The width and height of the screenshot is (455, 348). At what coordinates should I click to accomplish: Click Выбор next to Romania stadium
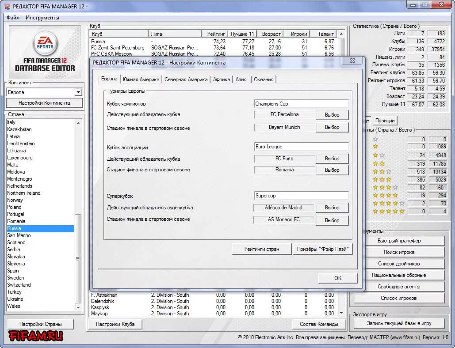(332, 170)
